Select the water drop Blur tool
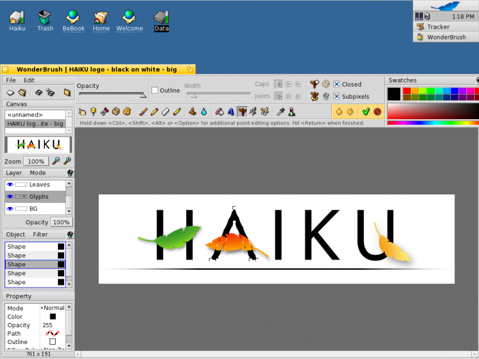 204,112
